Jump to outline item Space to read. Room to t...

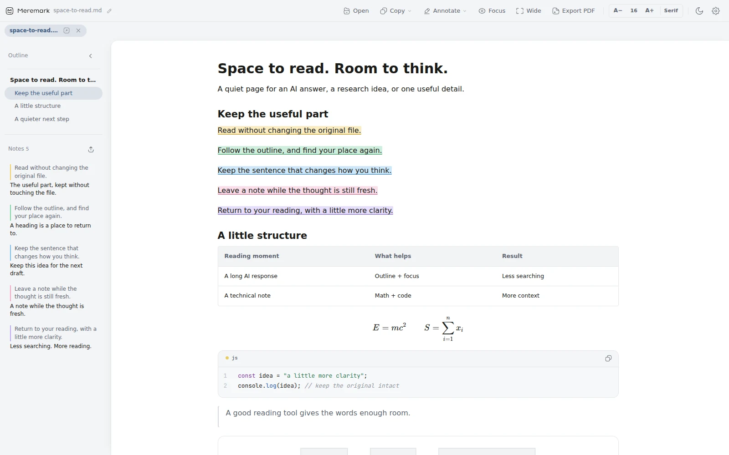click(53, 80)
